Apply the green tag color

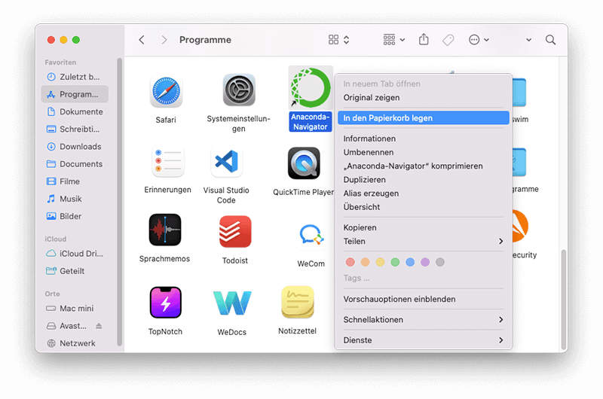pos(395,262)
